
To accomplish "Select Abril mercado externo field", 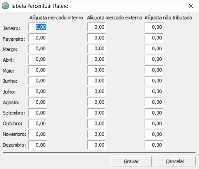I will (x=96, y=59).
